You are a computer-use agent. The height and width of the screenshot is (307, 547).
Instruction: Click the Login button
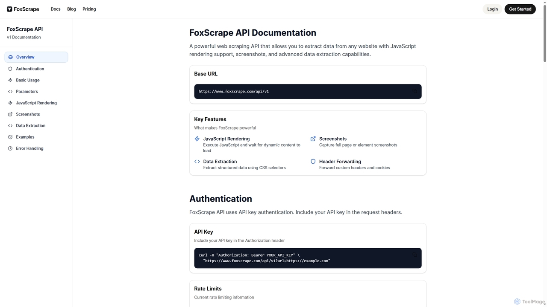492,9
